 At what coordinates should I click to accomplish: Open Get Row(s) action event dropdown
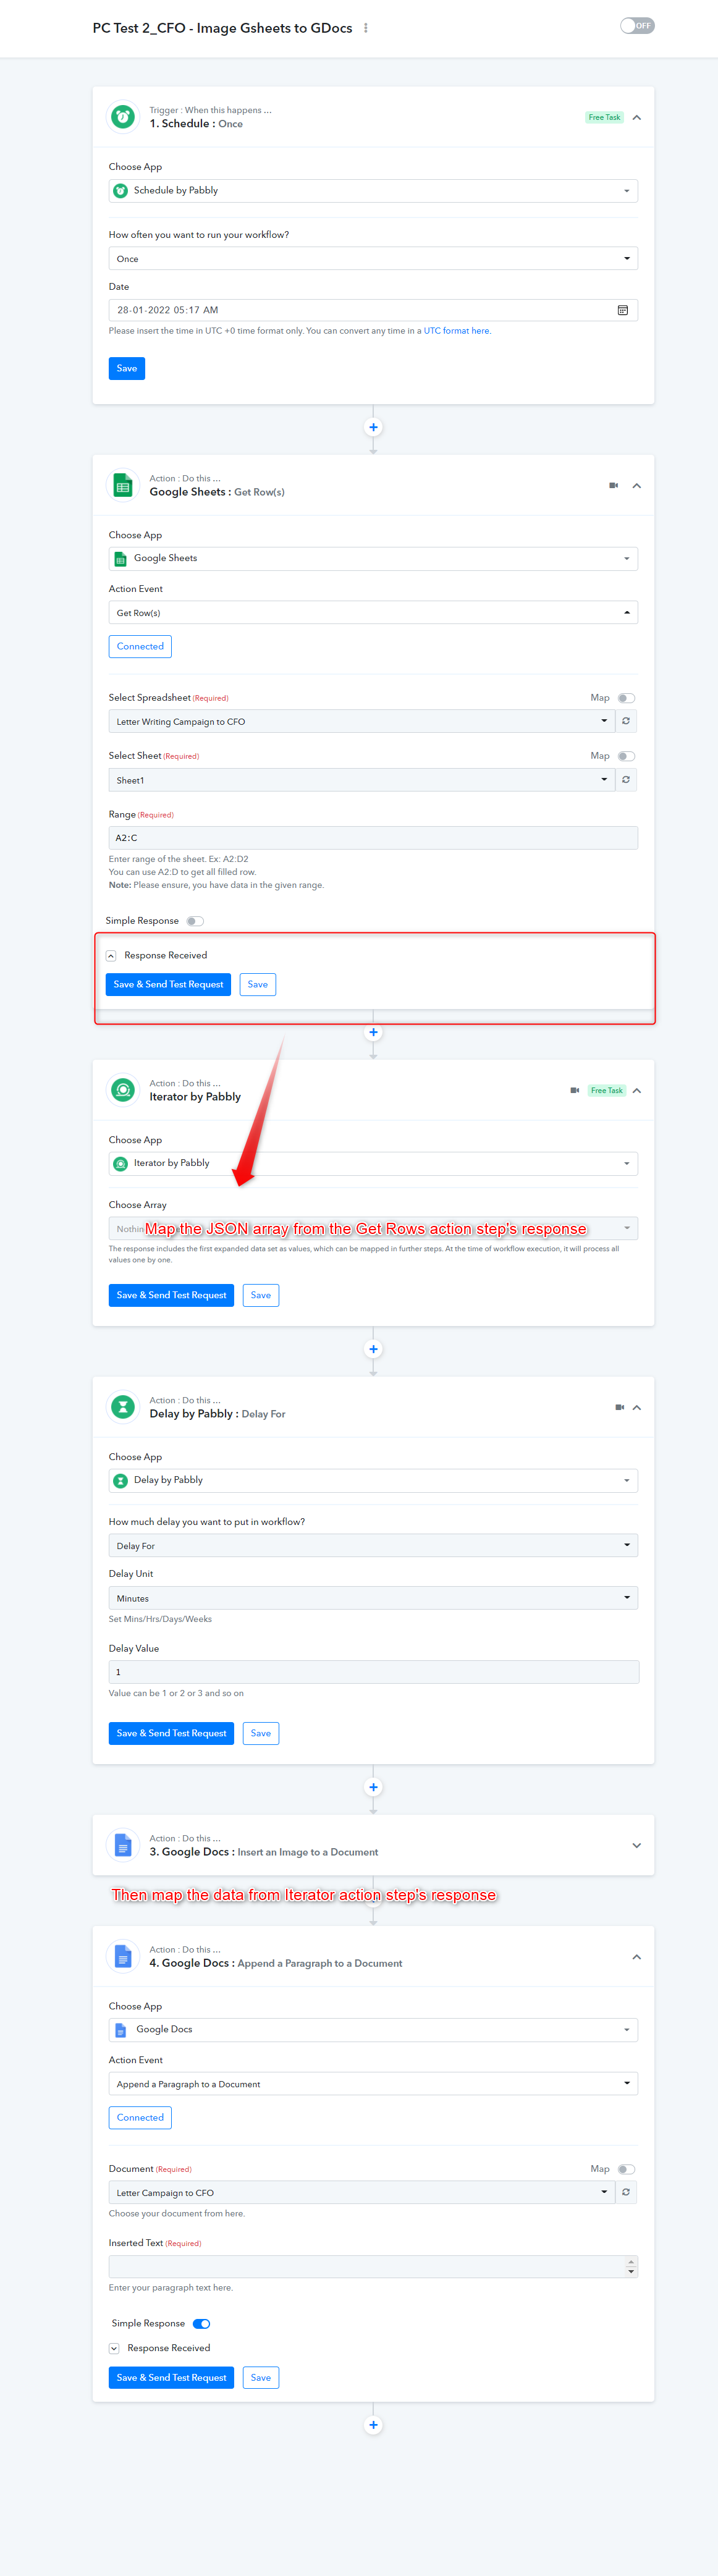pos(373,613)
